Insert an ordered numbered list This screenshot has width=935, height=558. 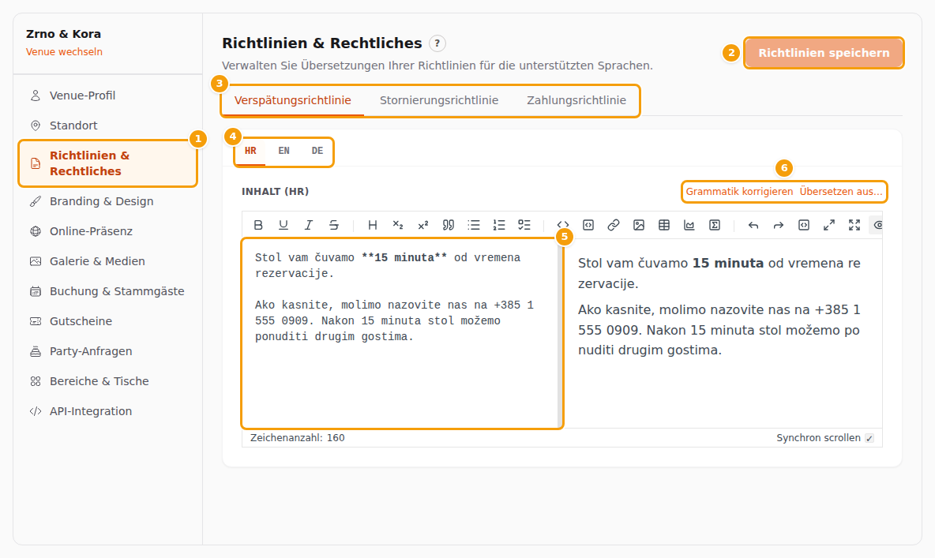click(x=499, y=225)
